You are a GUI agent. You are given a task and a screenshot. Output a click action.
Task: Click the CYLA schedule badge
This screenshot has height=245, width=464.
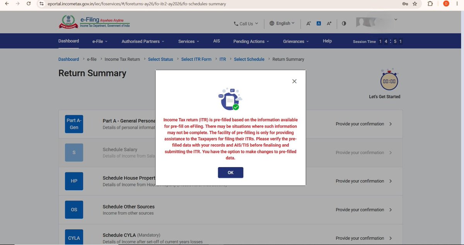pyautogui.click(x=74, y=237)
